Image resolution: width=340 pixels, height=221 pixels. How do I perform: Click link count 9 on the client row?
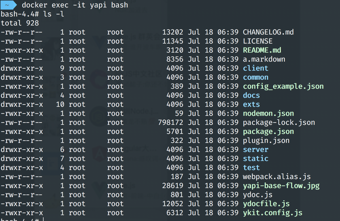[62, 68]
